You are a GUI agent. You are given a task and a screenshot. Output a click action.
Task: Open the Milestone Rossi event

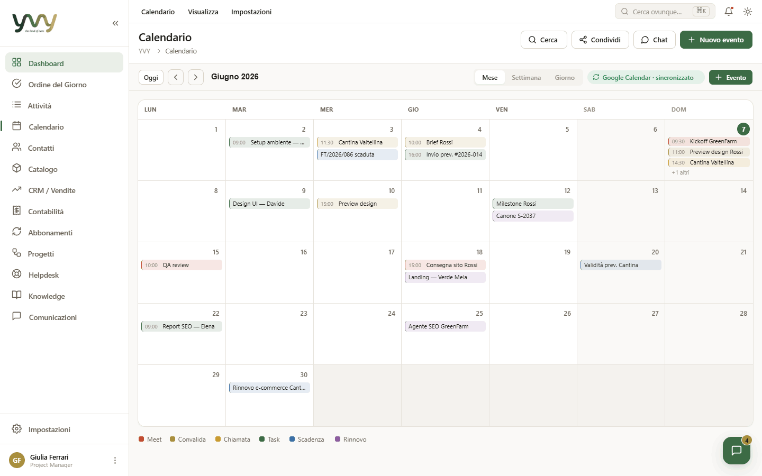pos(533,204)
